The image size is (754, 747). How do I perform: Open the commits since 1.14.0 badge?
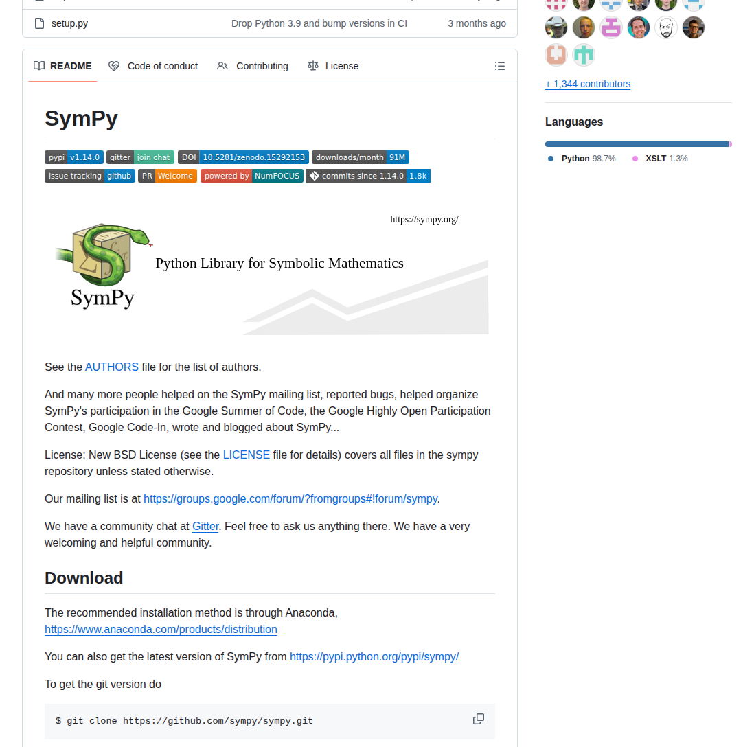tap(368, 175)
